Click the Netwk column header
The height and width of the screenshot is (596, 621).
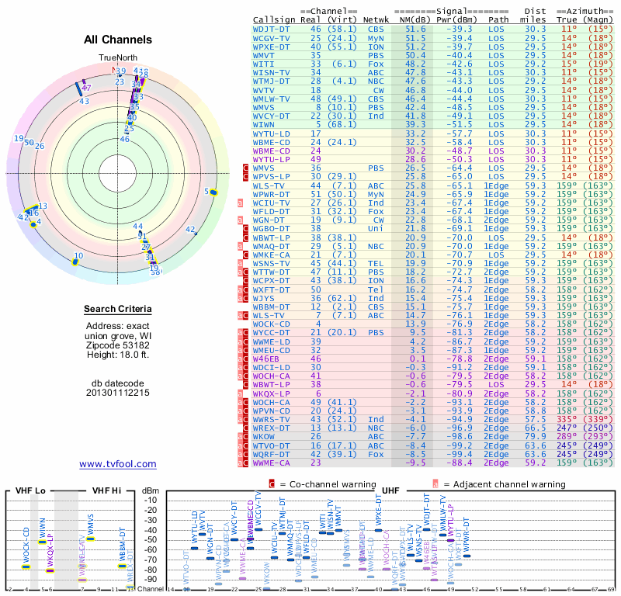coord(376,20)
